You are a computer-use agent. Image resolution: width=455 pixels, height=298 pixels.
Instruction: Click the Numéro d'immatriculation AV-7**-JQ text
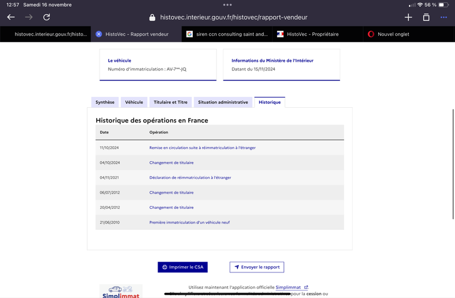[x=147, y=69]
